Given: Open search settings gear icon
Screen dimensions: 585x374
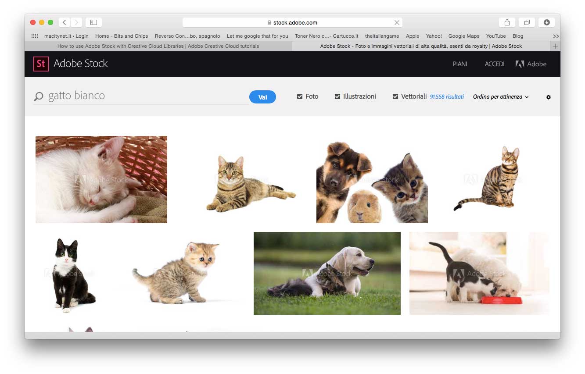Looking at the screenshot, I should (x=549, y=97).
